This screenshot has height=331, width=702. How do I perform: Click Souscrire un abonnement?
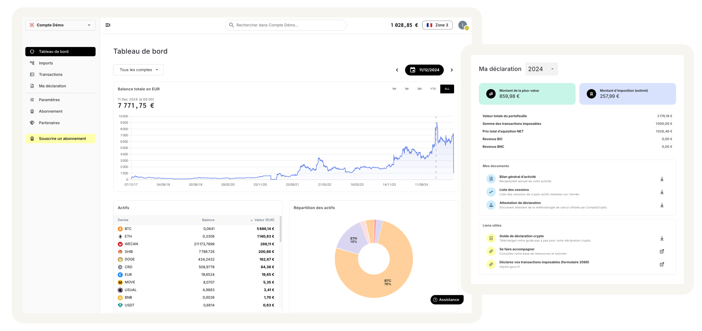(62, 138)
